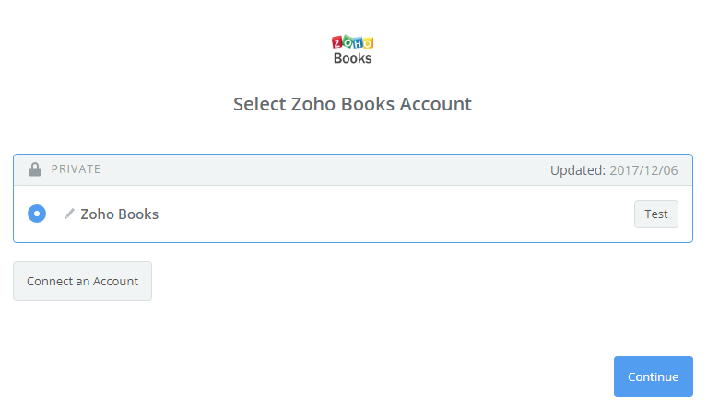Click the word Books under the logo
Image resolution: width=707 pixels, height=417 pixels.
pyautogui.click(x=353, y=58)
